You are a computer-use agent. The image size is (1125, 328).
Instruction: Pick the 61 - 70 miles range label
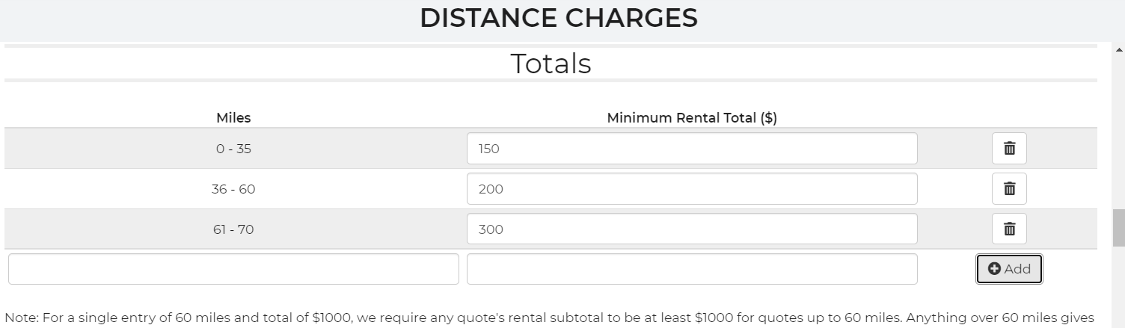coord(233,229)
